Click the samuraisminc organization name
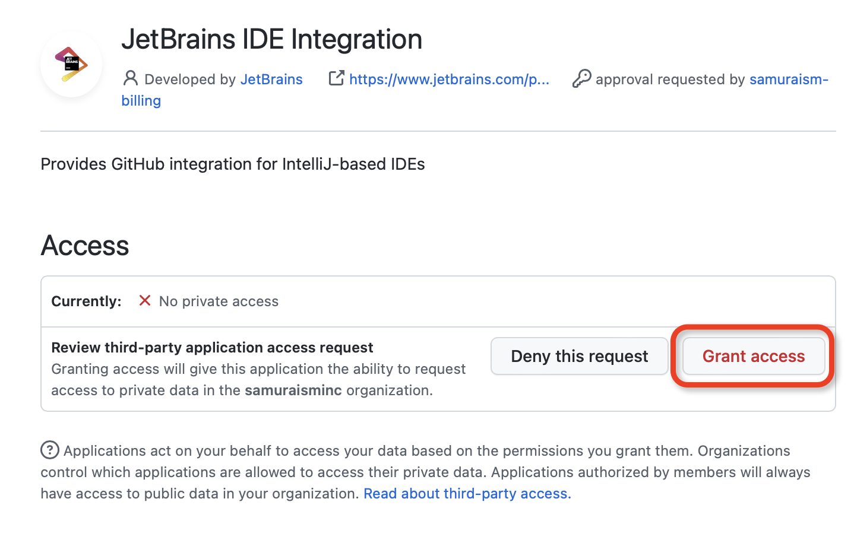 click(293, 390)
